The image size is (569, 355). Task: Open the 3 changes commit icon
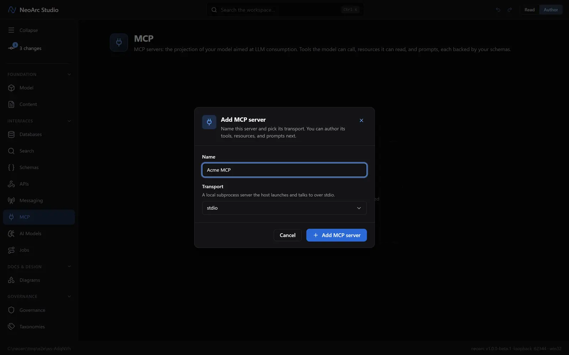11,48
